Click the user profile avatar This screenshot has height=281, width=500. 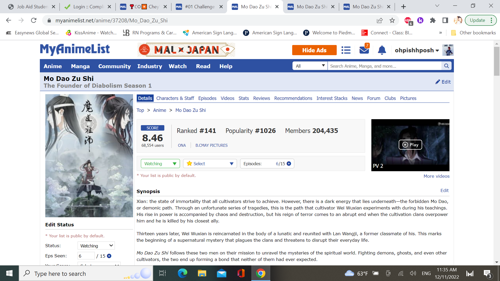(x=448, y=50)
